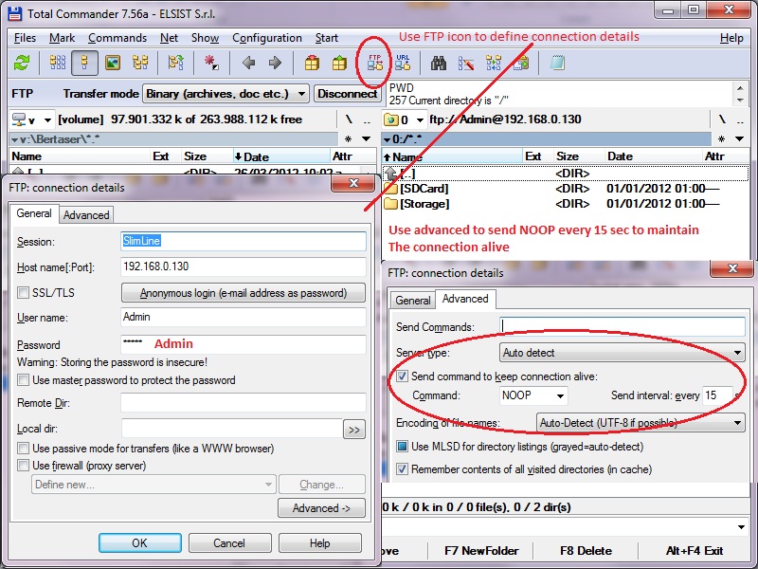Viewport: 758px width, 569px height.
Task: Launch Notepad from the toolbar notepad icon
Action: pos(557,63)
